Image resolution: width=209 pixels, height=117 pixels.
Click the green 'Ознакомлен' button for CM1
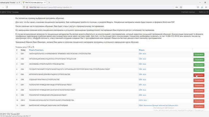click(199, 55)
